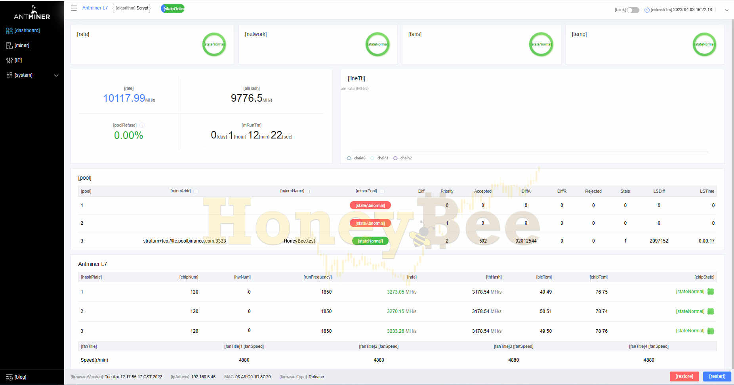
Task: Click the [minerPool] column info icon
Action: 382,191
